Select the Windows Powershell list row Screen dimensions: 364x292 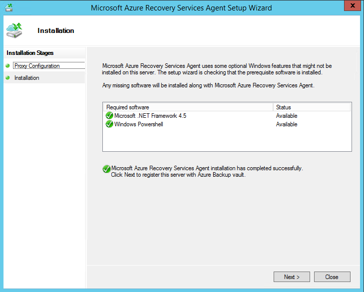[139, 124]
